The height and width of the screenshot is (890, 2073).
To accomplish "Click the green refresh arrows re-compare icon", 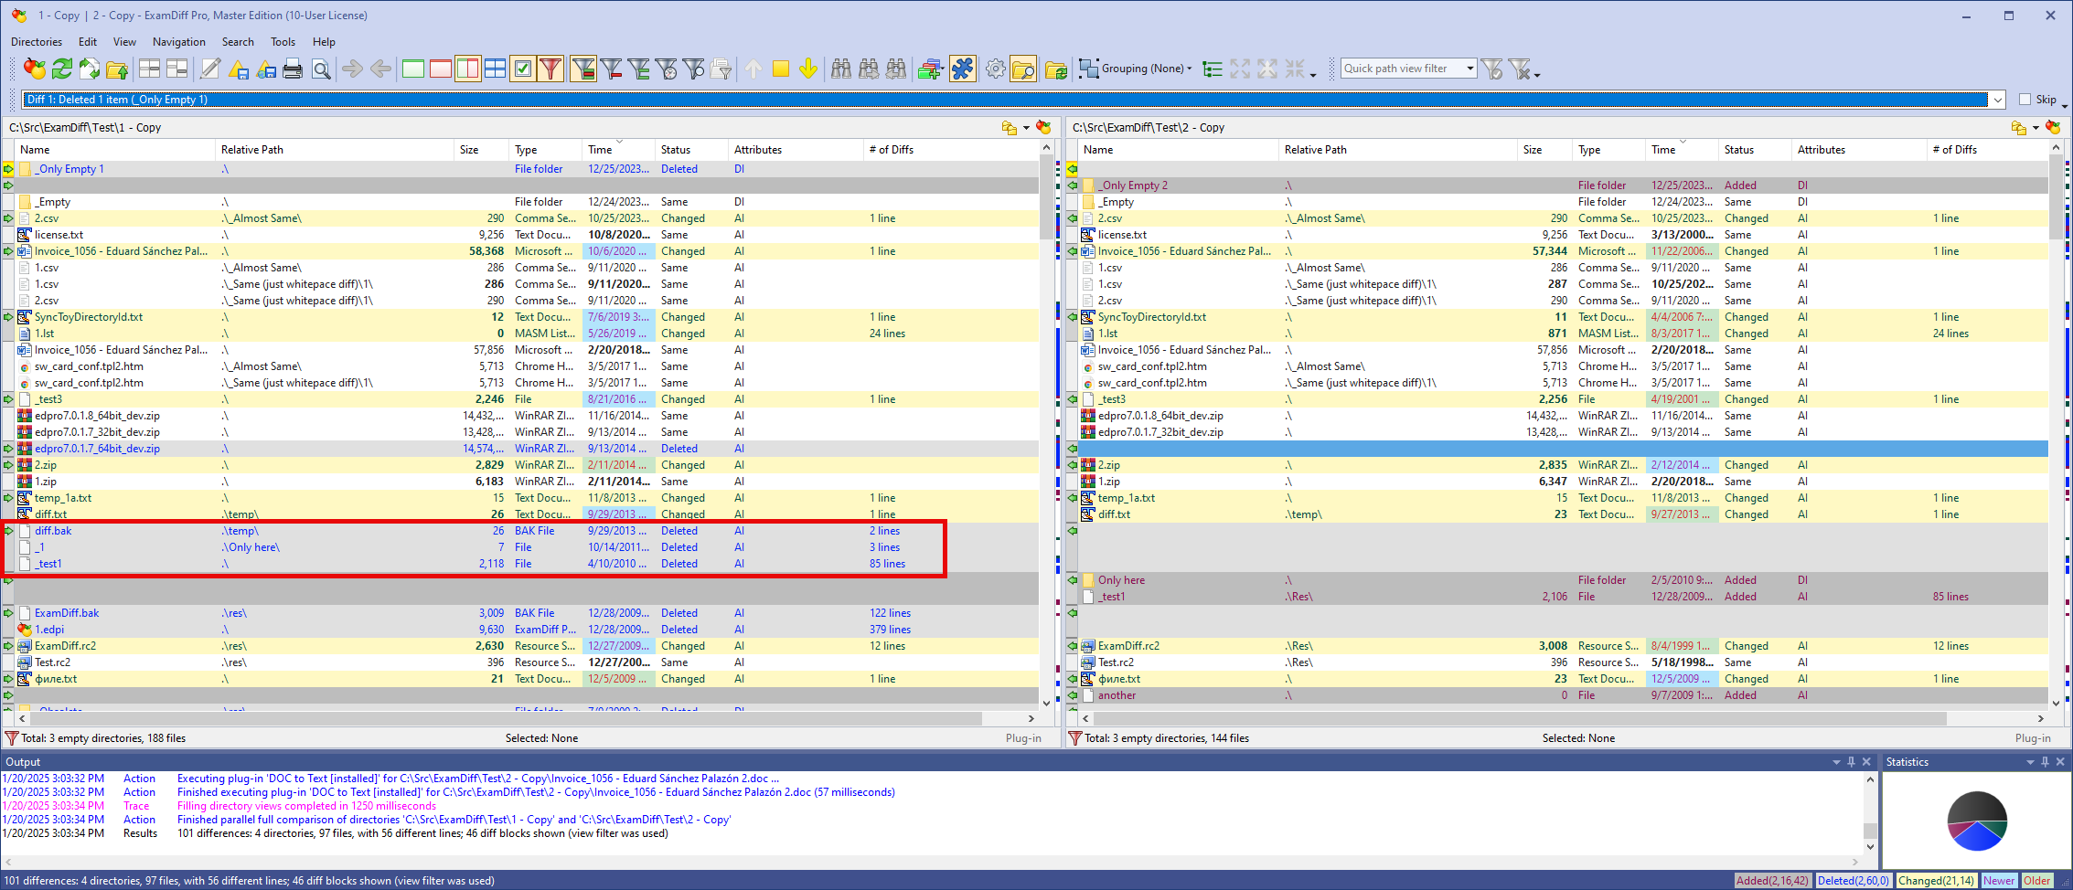I will [x=62, y=69].
